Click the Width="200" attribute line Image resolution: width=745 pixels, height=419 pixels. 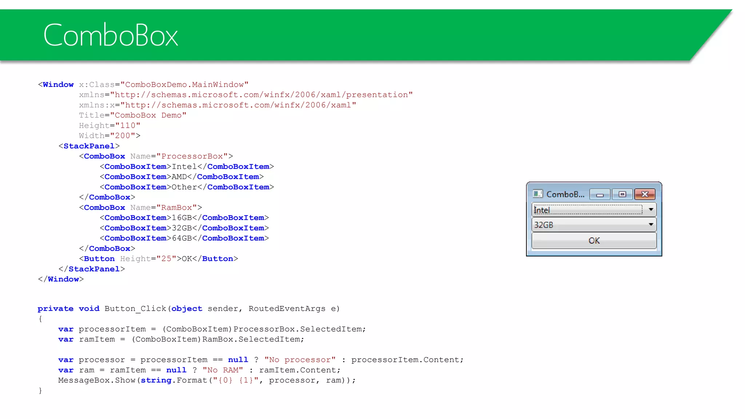click(109, 135)
